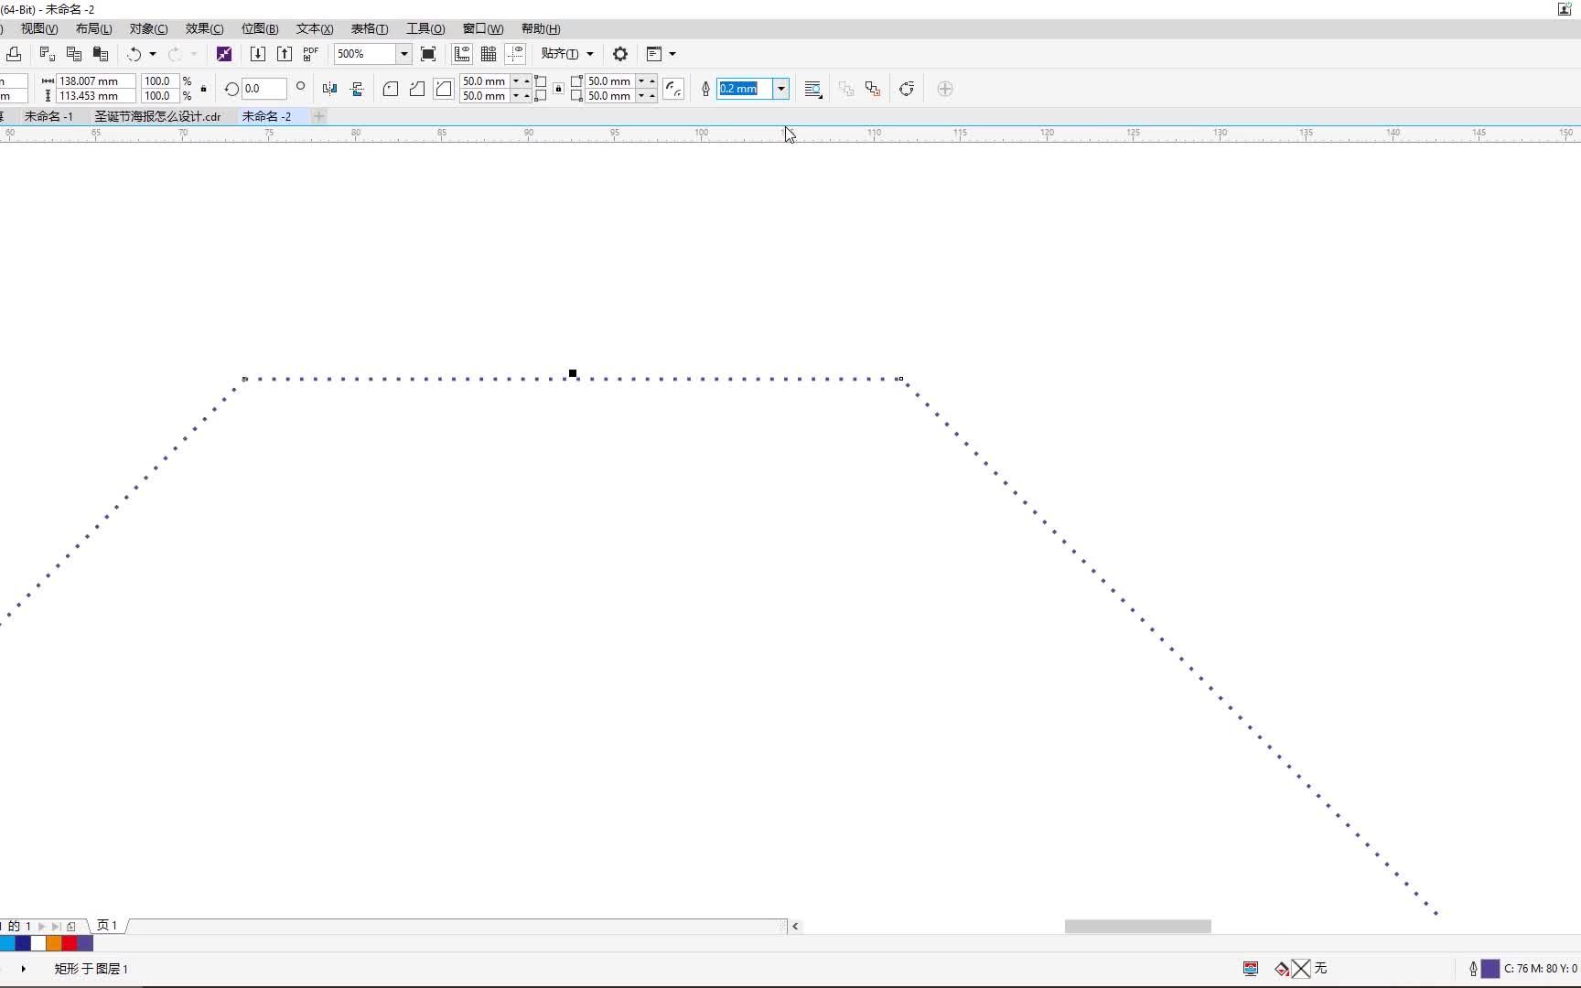Click the Mirror vertically icon
The width and height of the screenshot is (1581, 988).
click(x=357, y=89)
